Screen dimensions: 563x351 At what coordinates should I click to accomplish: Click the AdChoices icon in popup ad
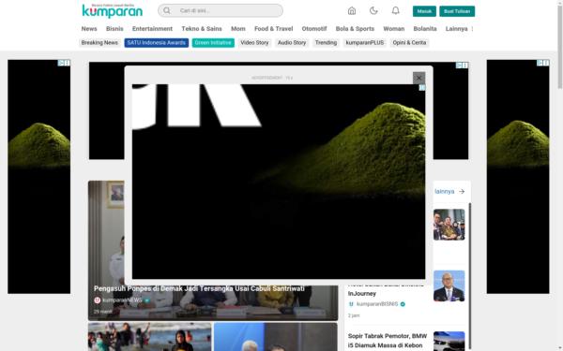[422, 87]
